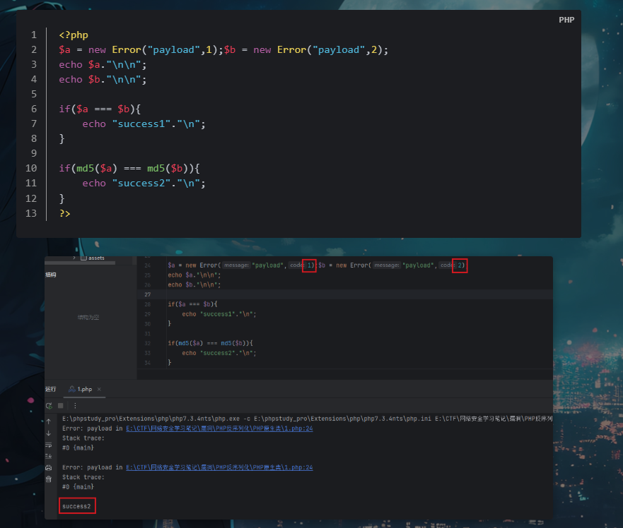Viewport: 623px width, 528px height.
Task: Open second 1.php:24 error file link
Action: [x=219, y=467]
